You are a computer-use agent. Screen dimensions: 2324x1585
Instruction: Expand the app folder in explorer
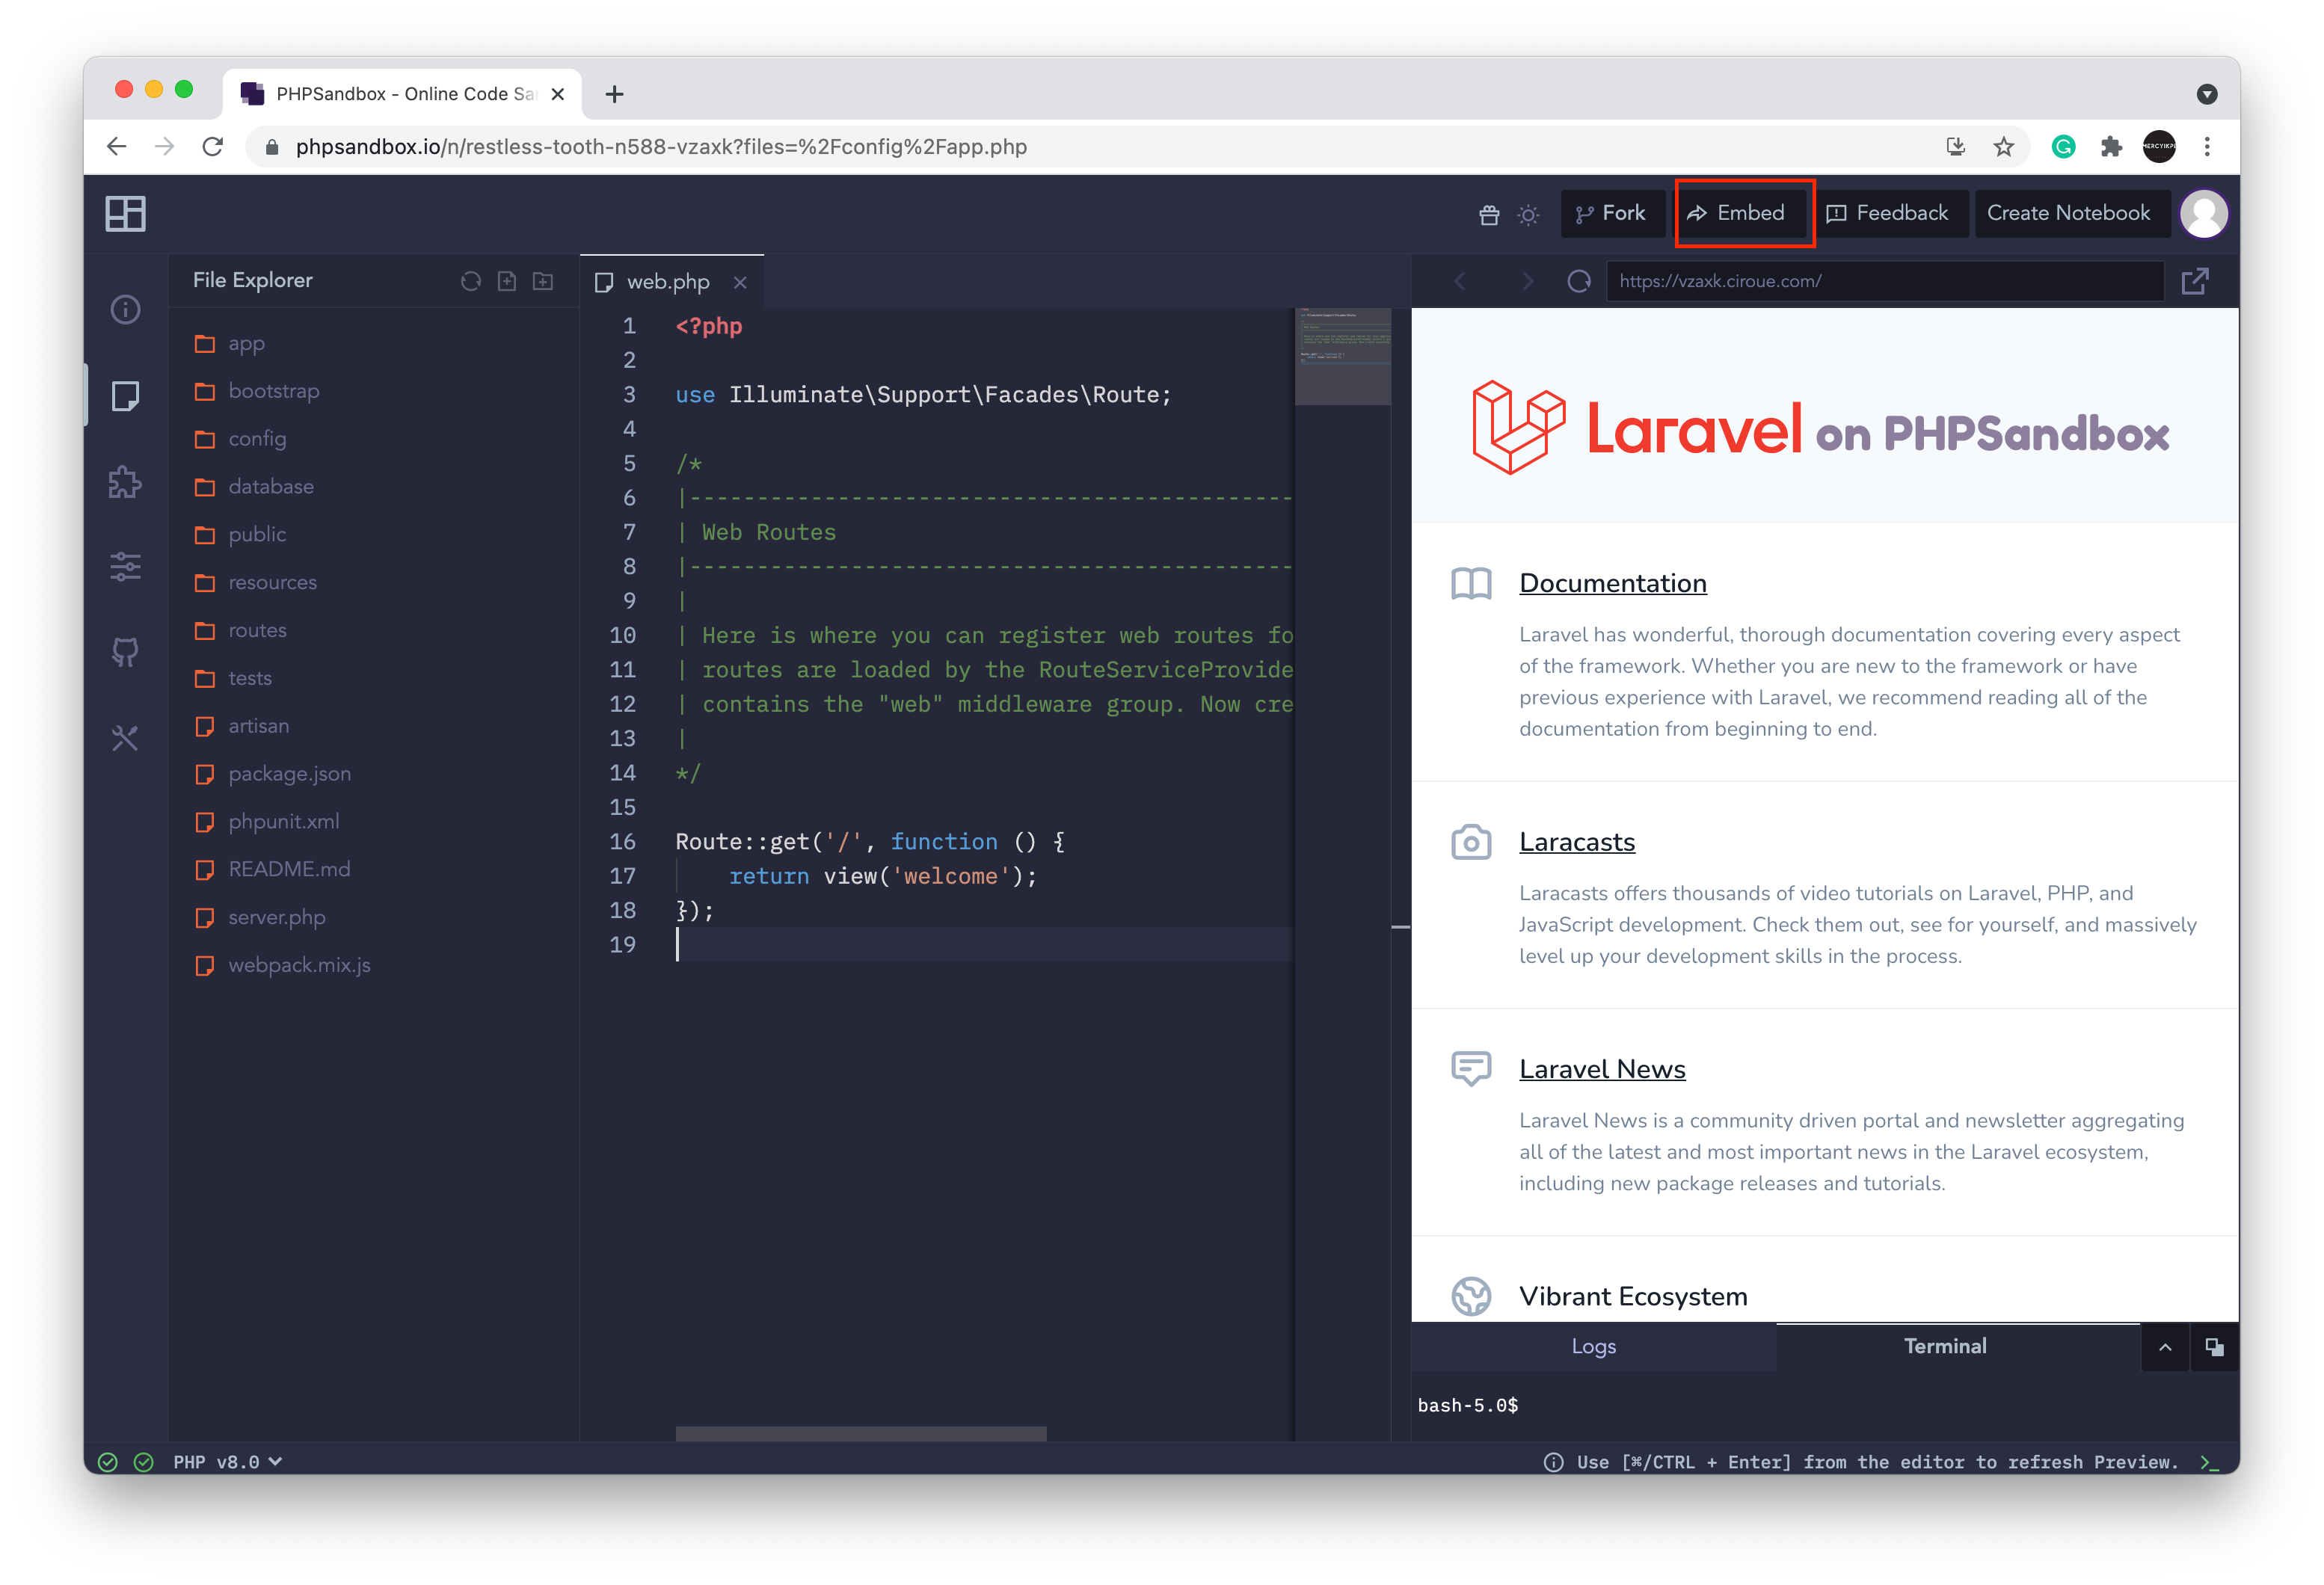tap(248, 342)
